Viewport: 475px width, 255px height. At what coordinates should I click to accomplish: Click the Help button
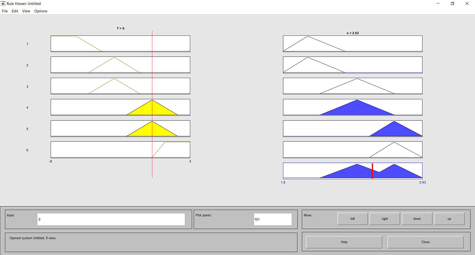344,242
